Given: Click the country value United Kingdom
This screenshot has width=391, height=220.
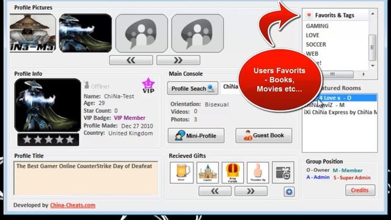Looking at the screenshot, I should (x=130, y=133).
